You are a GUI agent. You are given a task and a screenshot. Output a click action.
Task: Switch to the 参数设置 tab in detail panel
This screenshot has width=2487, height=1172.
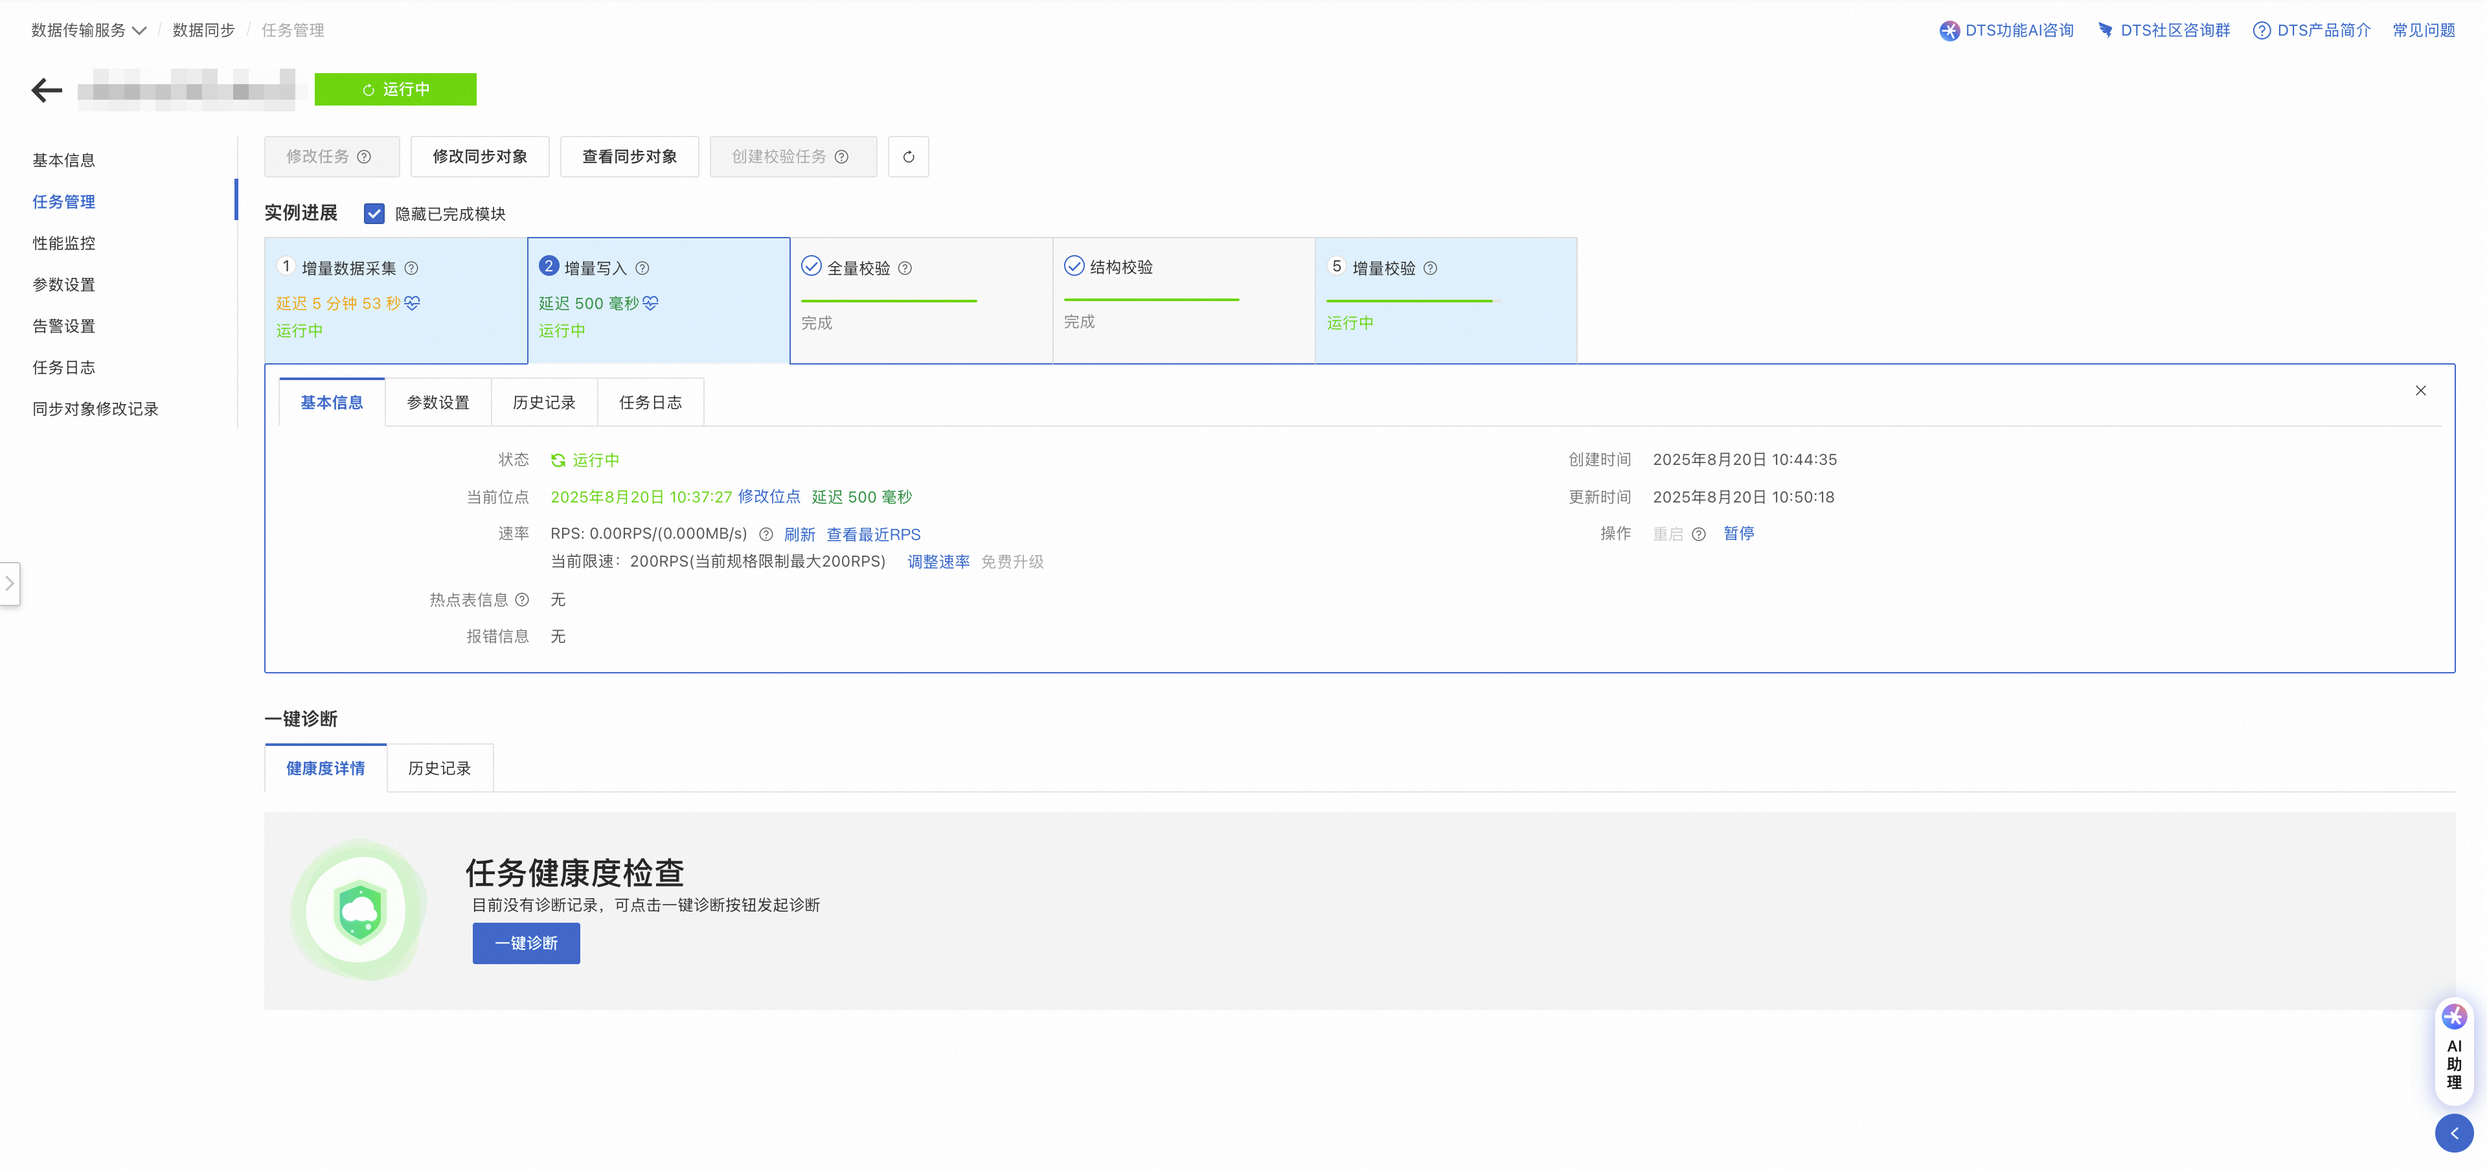click(437, 403)
